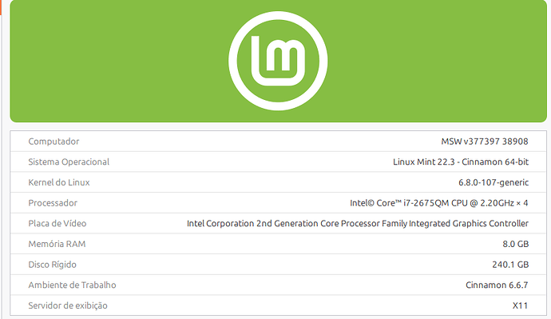
Task: Select the '240.1 GB' disk value
Action: 510,265
